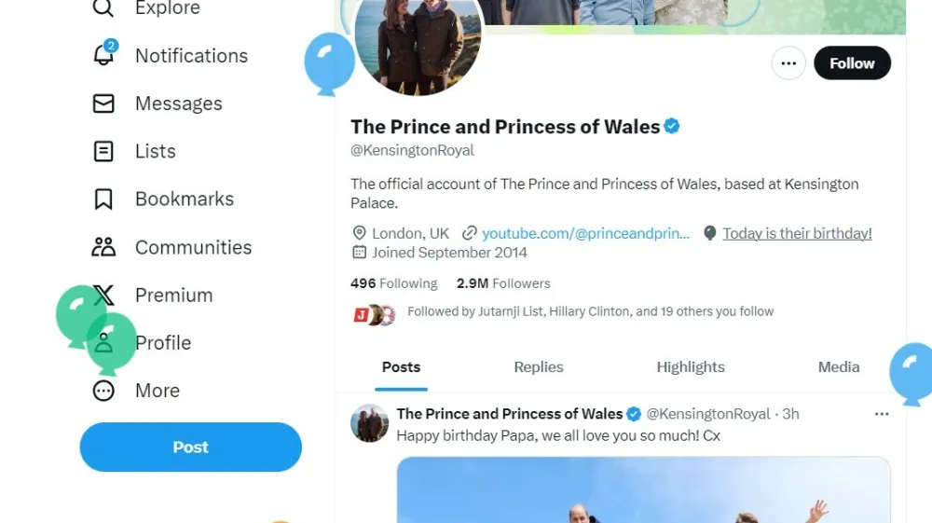Follow The Prince and Princess of Wales
Viewport: 932px width, 523px height.
point(852,63)
